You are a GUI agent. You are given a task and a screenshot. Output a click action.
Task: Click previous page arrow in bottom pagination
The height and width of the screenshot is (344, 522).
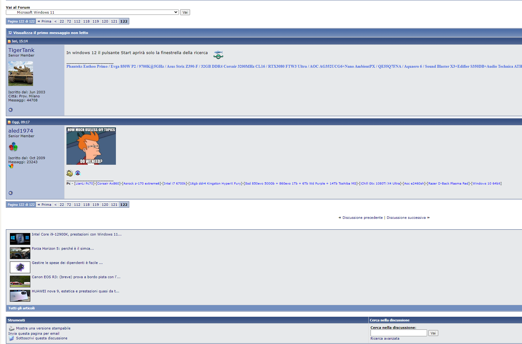coord(56,205)
